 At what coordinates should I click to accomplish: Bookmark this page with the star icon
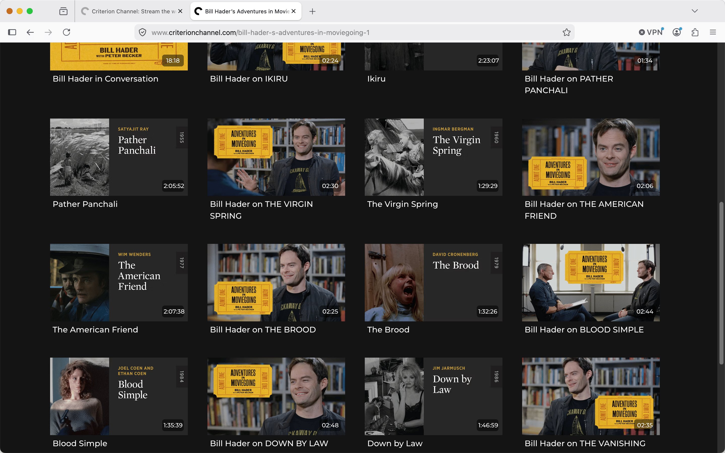pos(566,32)
